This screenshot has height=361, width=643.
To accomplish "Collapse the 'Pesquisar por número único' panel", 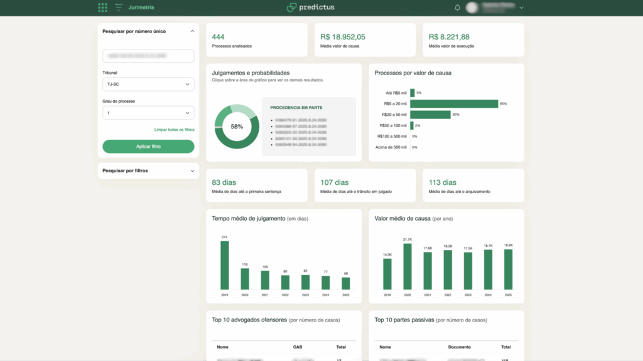I will (x=192, y=31).
